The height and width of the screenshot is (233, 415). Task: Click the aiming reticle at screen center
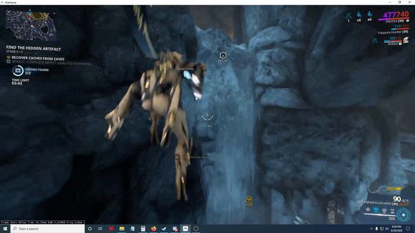click(x=207, y=116)
